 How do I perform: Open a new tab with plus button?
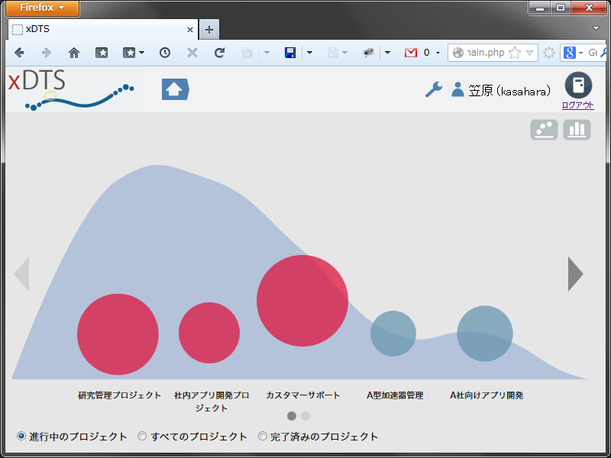[209, 30]
